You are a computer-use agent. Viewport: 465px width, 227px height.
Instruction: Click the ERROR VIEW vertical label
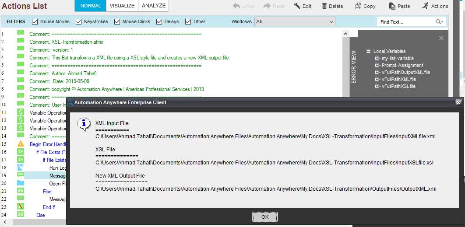(x=353, y=67)
